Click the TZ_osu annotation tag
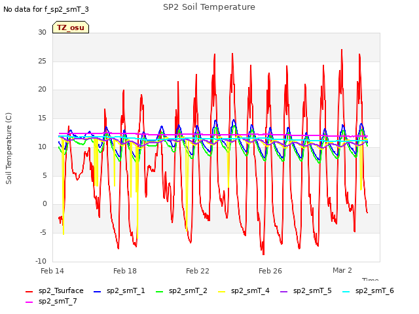 pos(71,27)
